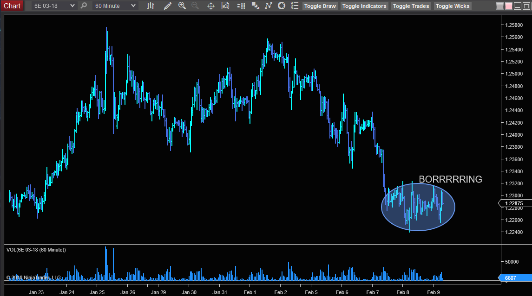This screenshot has width=532, height=296.
Task: Click the 50000 volume axis label
Action: click(x=512, y=262)
